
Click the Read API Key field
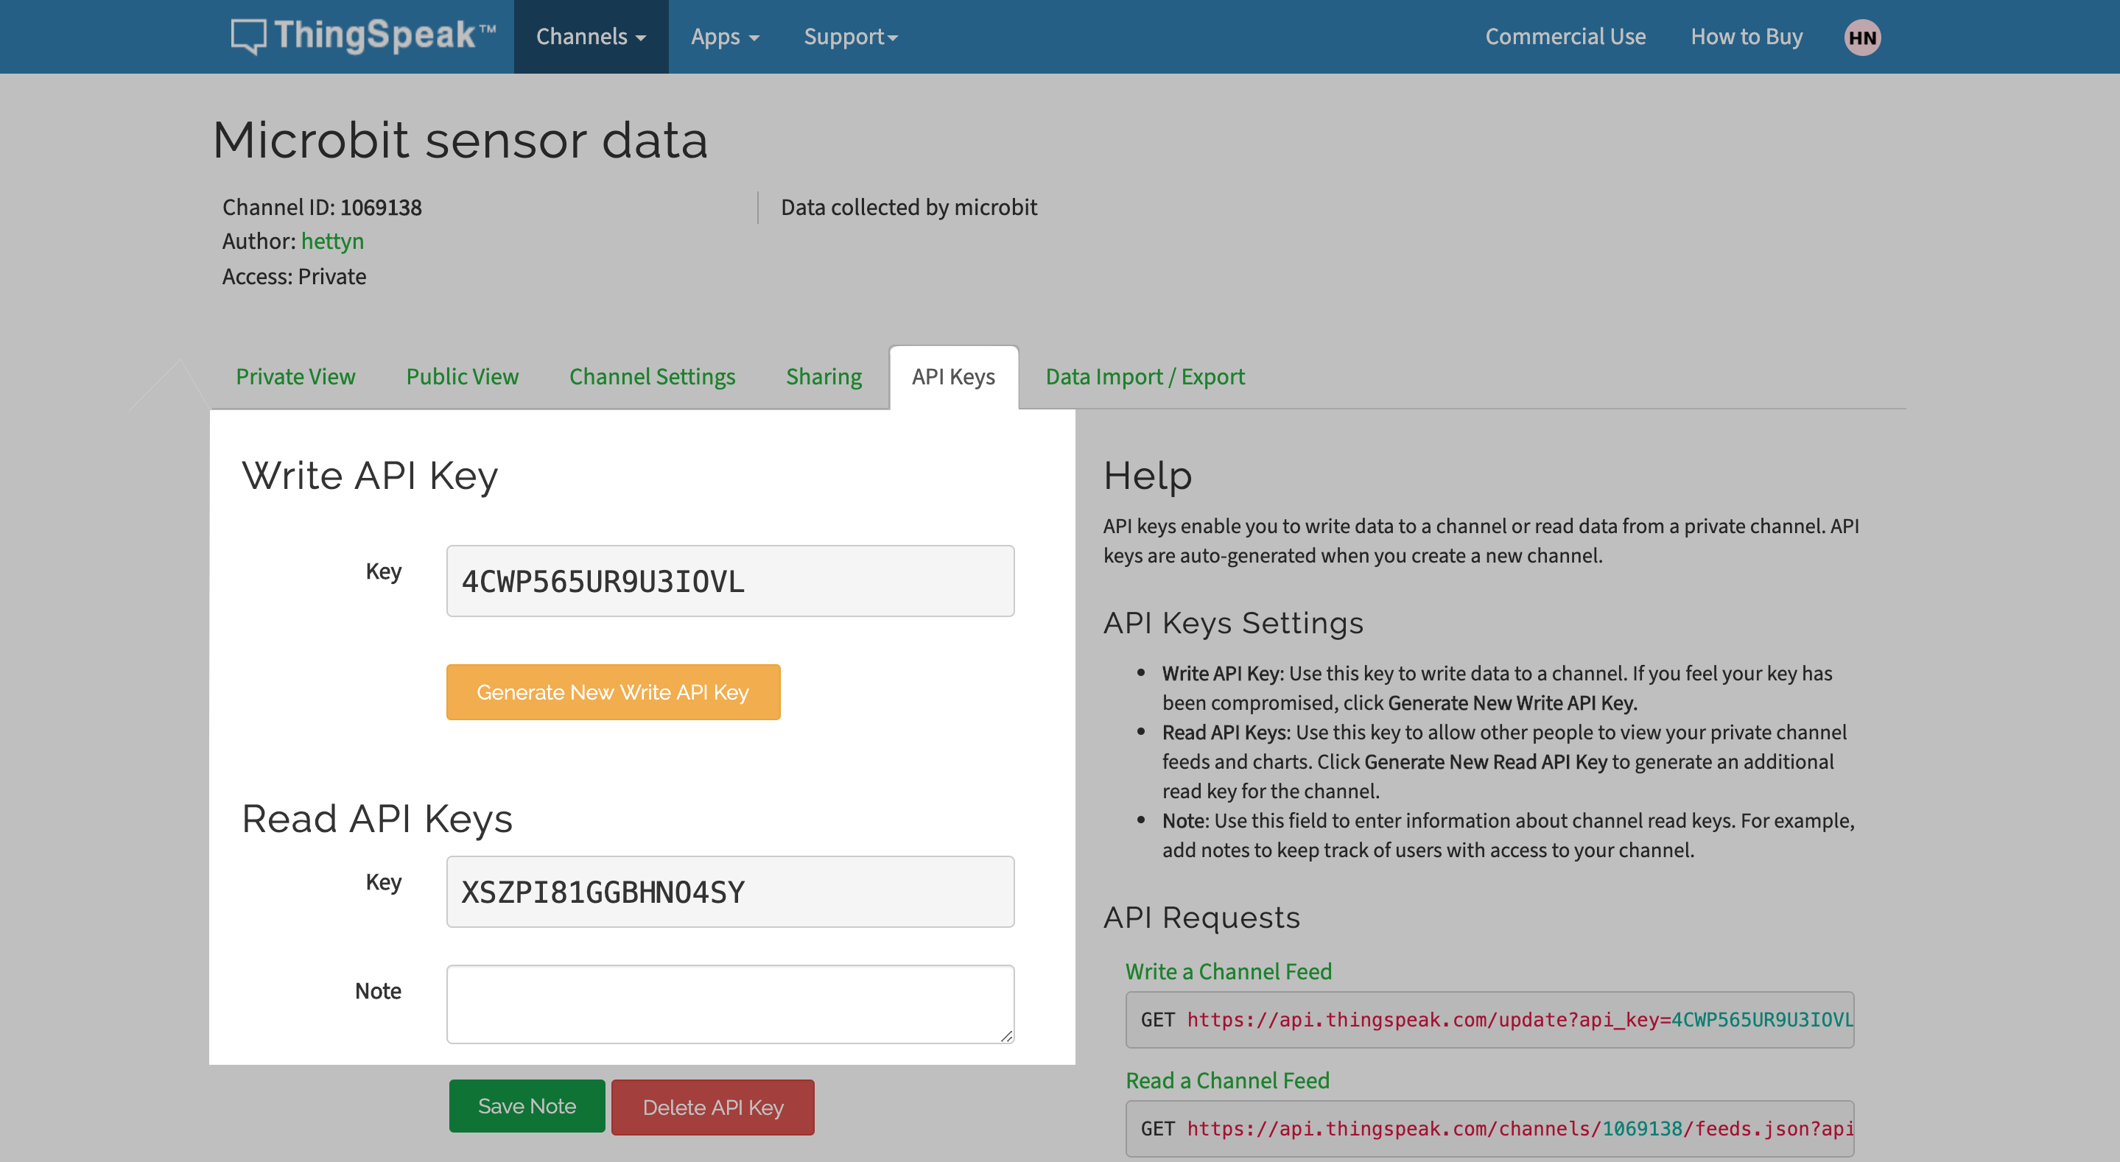click(729, 892)
